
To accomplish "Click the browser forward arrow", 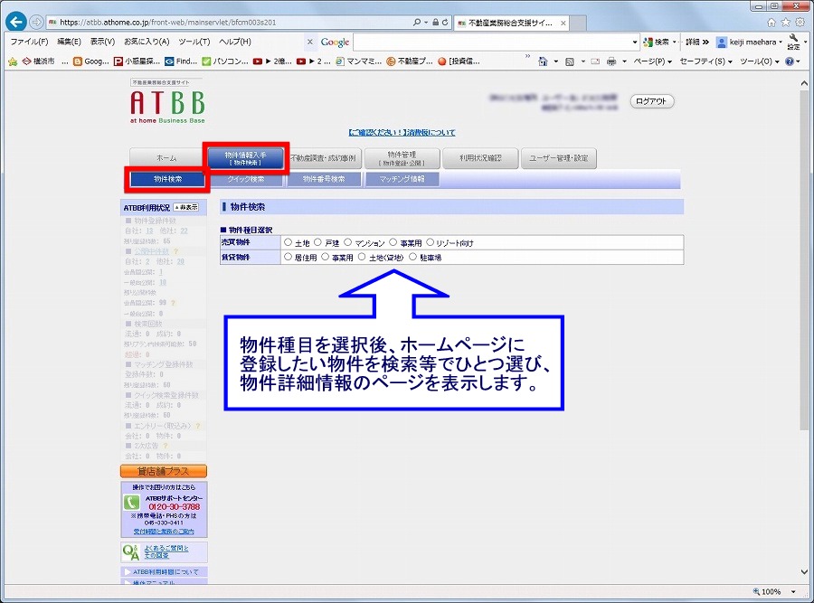I will point(36,22).
